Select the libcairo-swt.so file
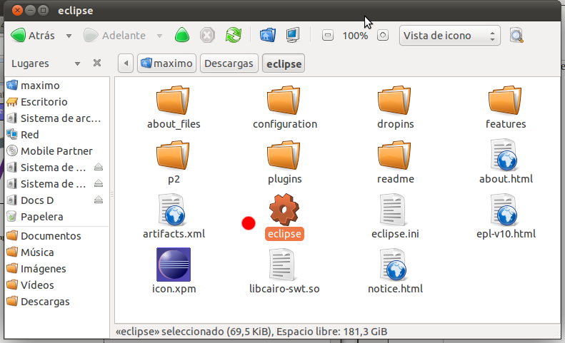This screenshot has height=343, width=565. click(x=284, y=272)
